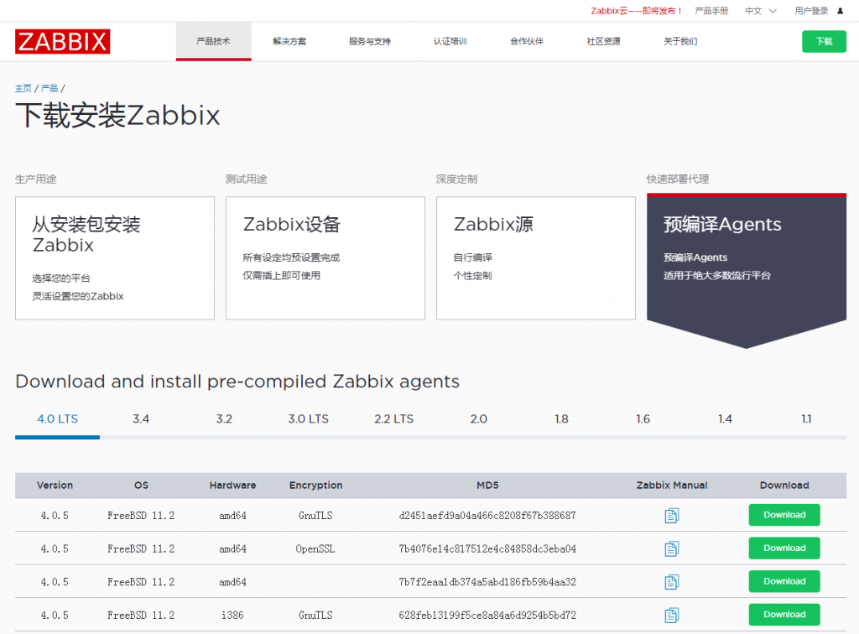Click the Encryption column header
The height and width of the screenshot is (634, 859).
pos(316,485)
